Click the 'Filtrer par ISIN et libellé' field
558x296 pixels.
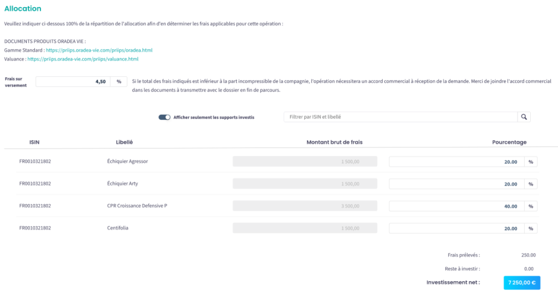click(400, 117)
